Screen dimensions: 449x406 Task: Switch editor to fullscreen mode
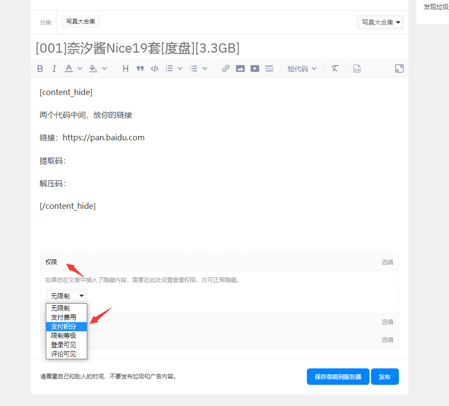tap(399, 68)
